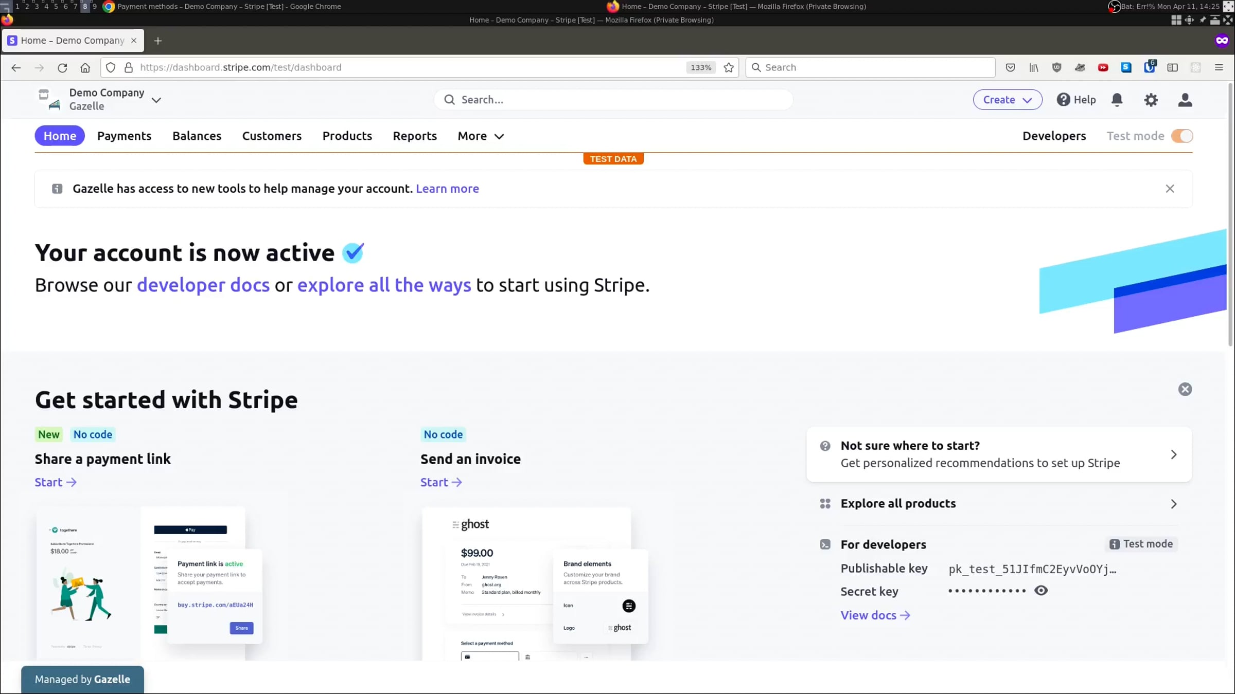The width and height of the screenshot is (1235, 694).
Task: Click the private browsing mask icon
Action: pos(1222,41)
